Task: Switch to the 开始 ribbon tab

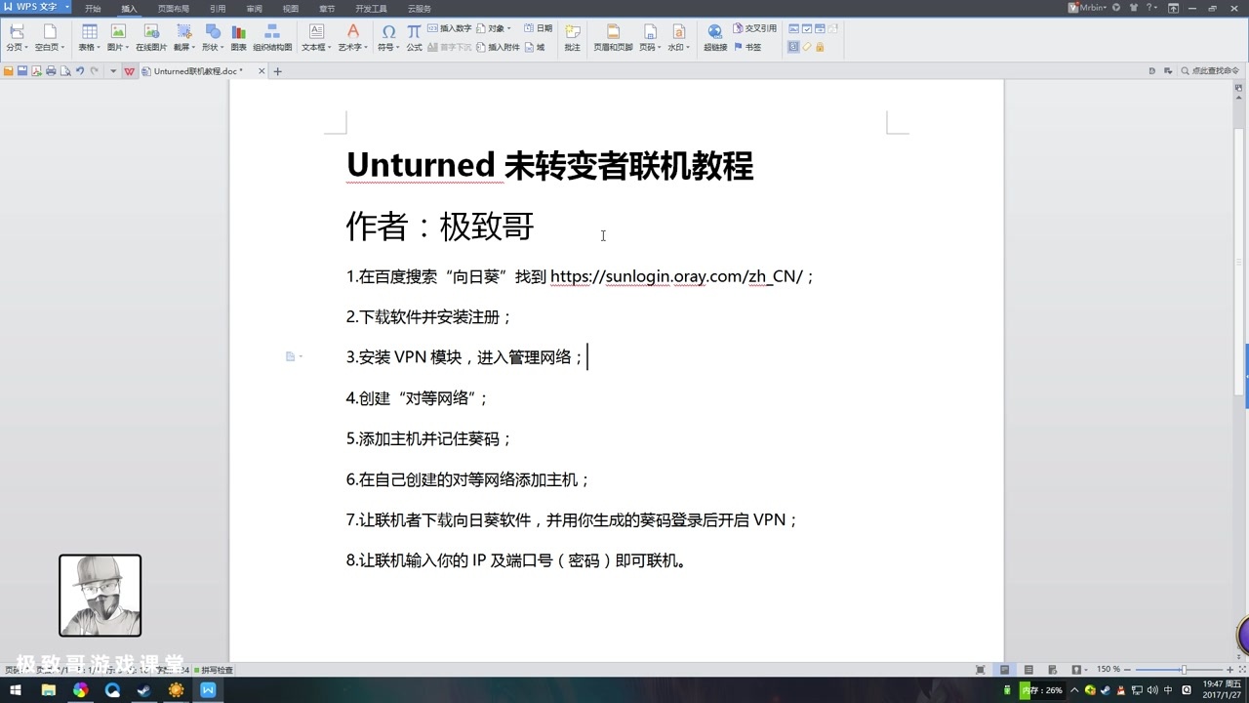Action: (x=93, y=9)
